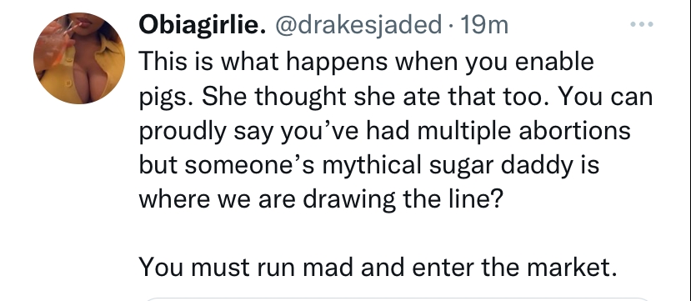The width and height of the screenshot is (691, 301).
Task: Click the empty area beneath the profile picture
Action: click(79, 203)
